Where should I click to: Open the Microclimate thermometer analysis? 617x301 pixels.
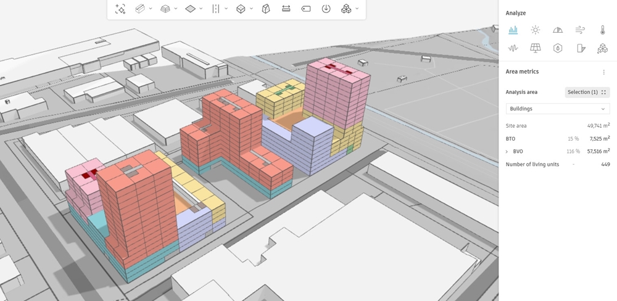click(x=602, y=30)
